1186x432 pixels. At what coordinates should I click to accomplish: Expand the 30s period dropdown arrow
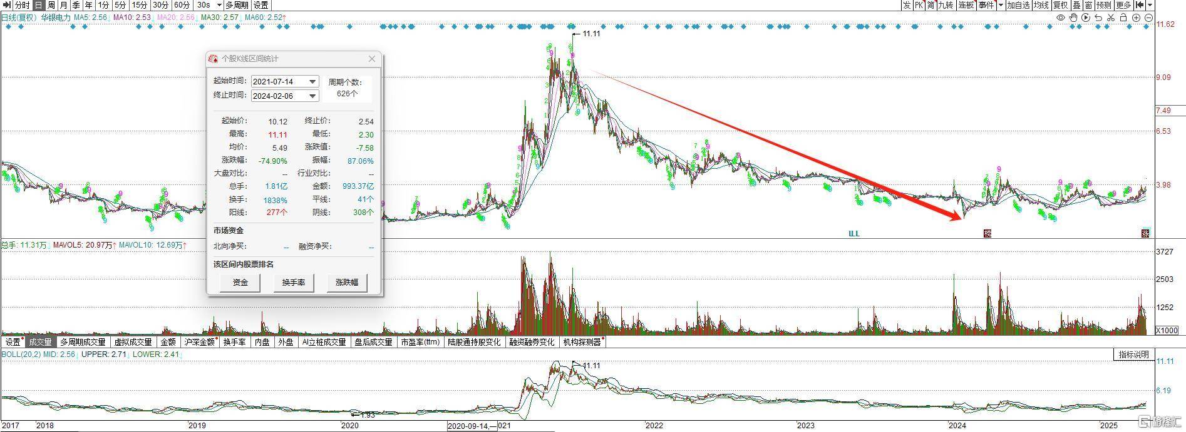tap(219, 5)
